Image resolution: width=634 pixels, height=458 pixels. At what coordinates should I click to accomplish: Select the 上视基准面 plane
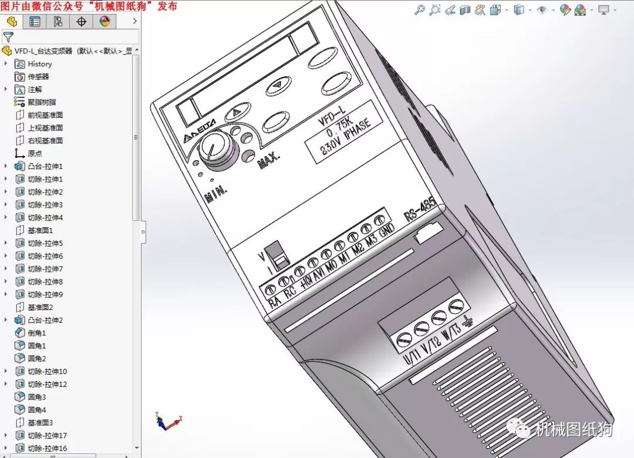coord(39,128)
